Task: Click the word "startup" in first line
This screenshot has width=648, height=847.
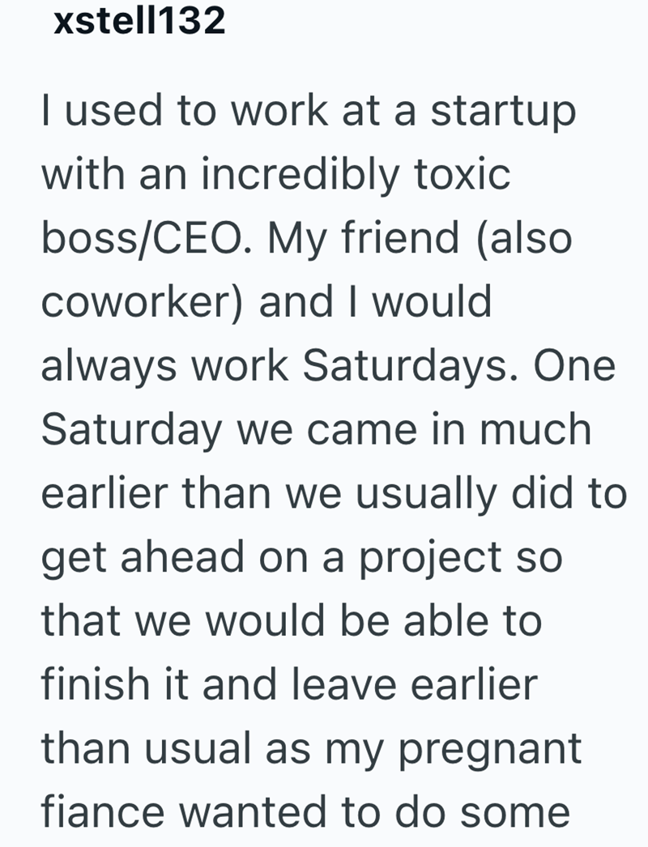Action: click(503, 113)
